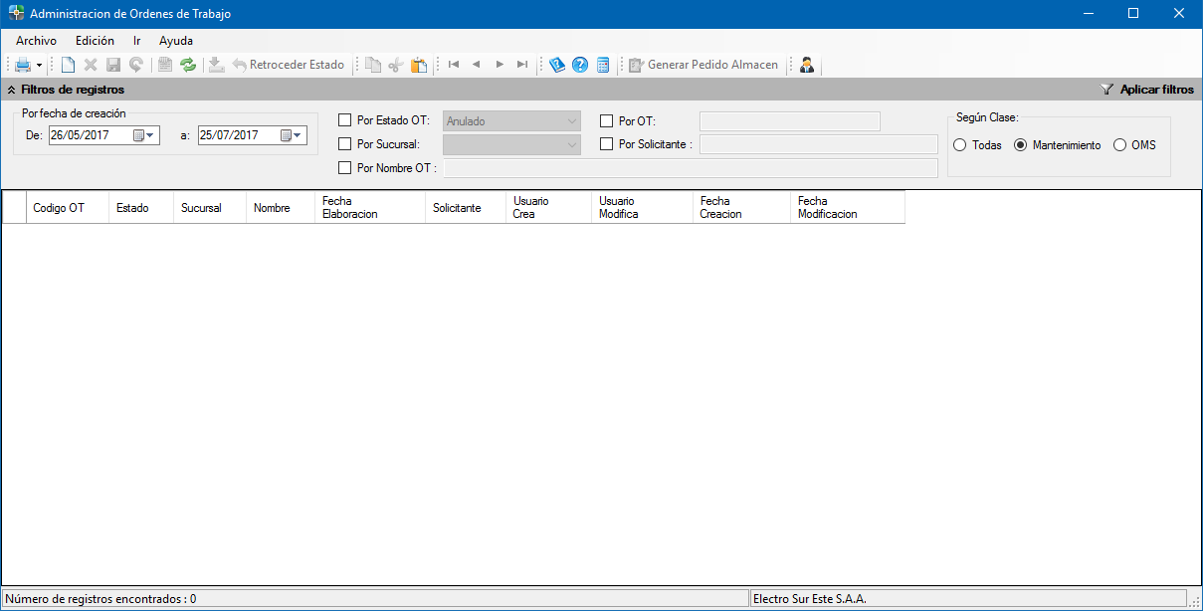
Task: Click Retroceder Estado button
Action: [x=289, y=65]
